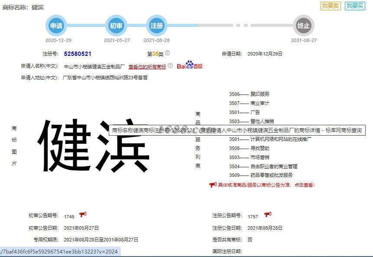
Task: Select the 申请 timeline stage circle
Action: (56, 26)
